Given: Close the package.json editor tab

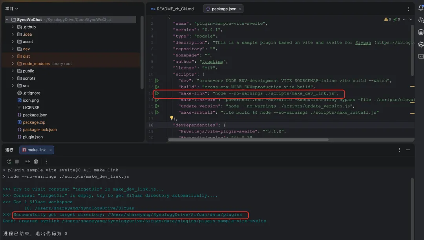Looking at the screenshot, I should click(239, 9).
